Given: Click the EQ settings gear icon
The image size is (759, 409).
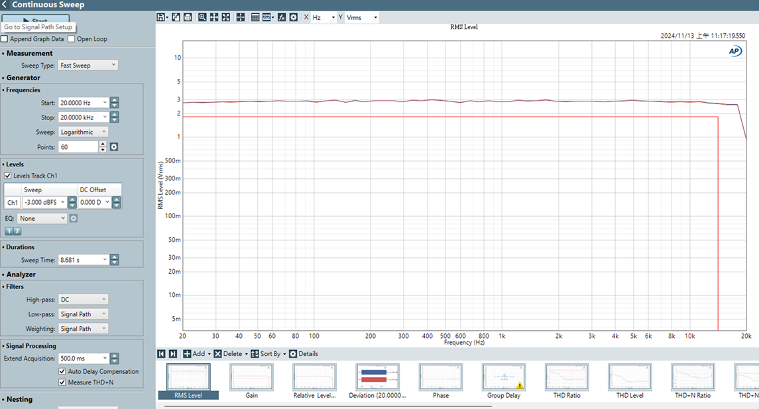Looking at the screenshot, I should tap(73, 218).
